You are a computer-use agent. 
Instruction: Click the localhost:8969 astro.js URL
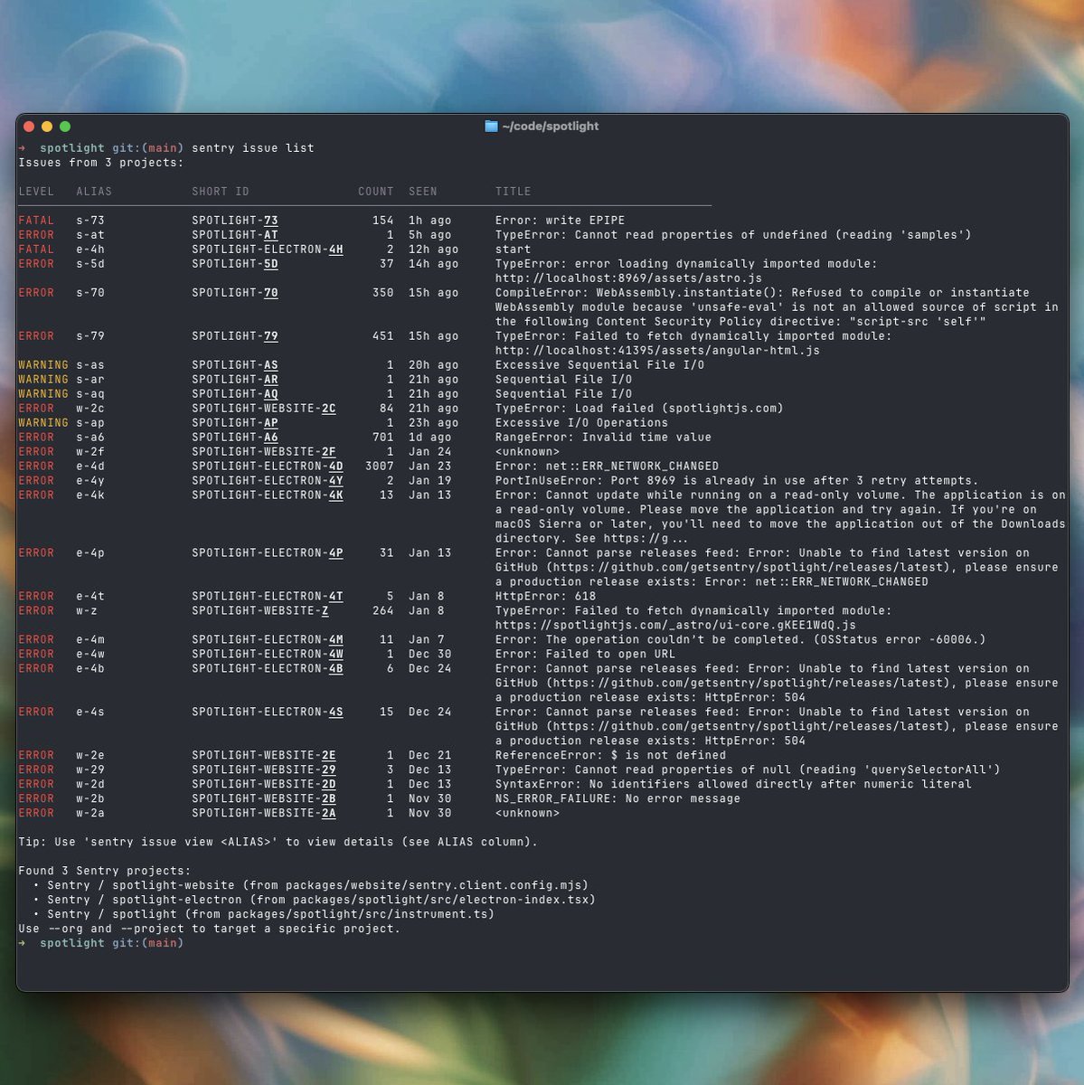click(629, 278)
